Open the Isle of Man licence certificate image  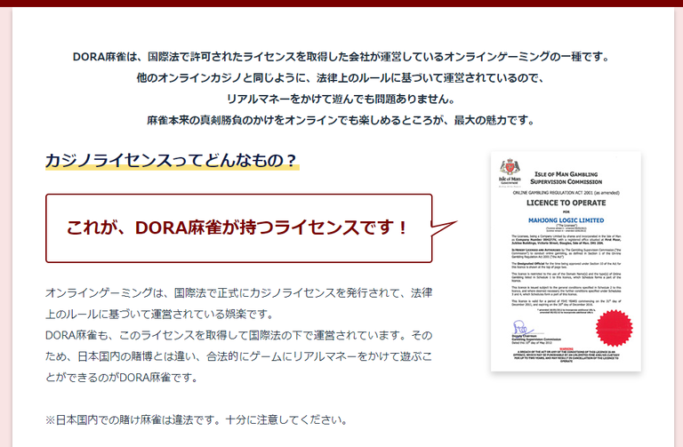click(x=566, y=261)
